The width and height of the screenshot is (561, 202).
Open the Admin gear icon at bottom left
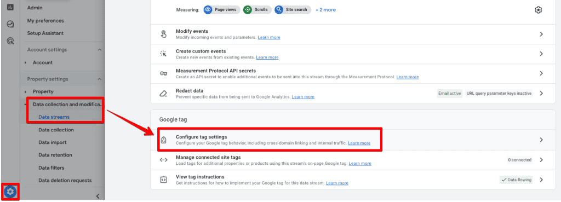pos(10,192)
